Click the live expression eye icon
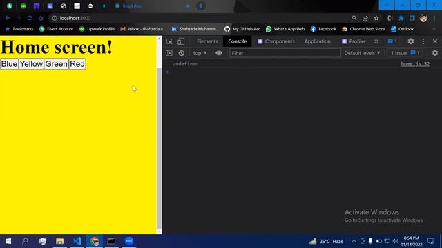Viewport: 442px width, 248px height. [x=219, y=53]
